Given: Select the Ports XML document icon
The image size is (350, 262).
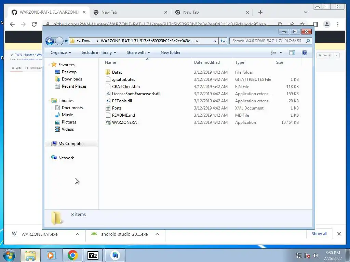Looking at the screenshot, I should [108, 108].
